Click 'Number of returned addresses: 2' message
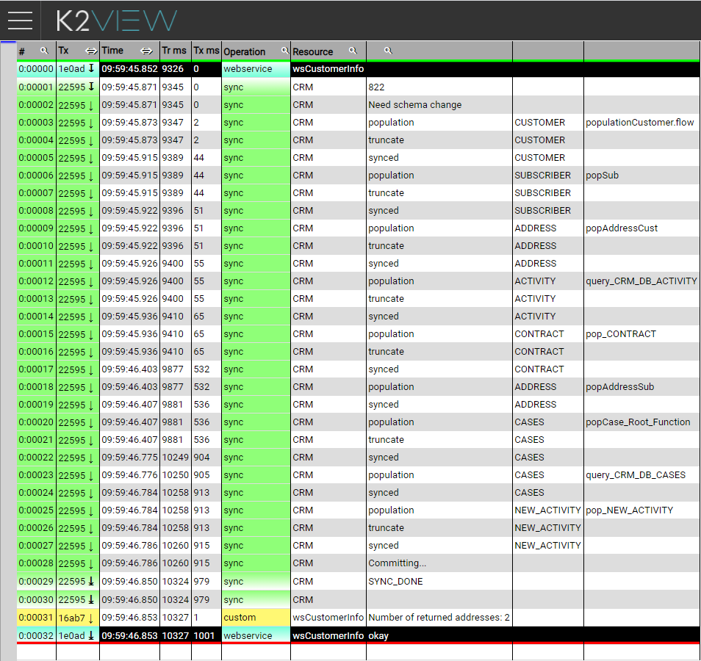Viewport: 701px width, 661px height. [x=438, y=618]
